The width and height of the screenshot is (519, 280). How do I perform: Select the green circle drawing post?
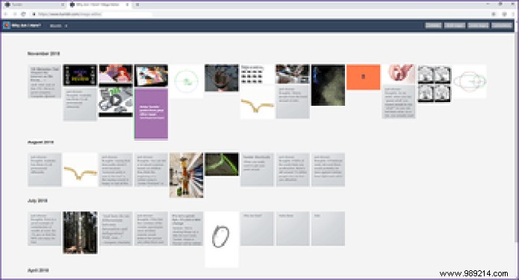pyautogui.click(x=187, y=81)
